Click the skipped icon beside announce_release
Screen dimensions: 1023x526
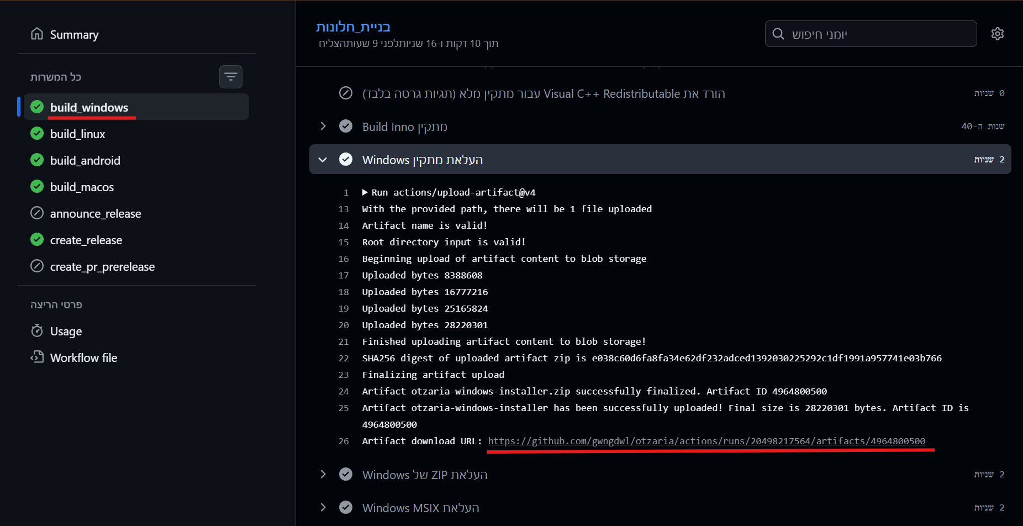37,213
